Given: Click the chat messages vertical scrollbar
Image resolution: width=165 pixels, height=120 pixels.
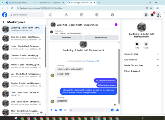Looking at the screenshot, I should (119, 76).
